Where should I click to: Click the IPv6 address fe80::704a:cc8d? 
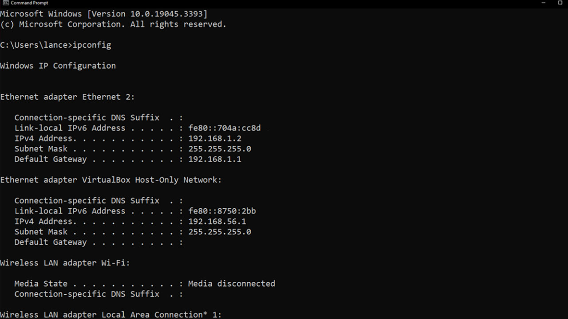[225, 128]
